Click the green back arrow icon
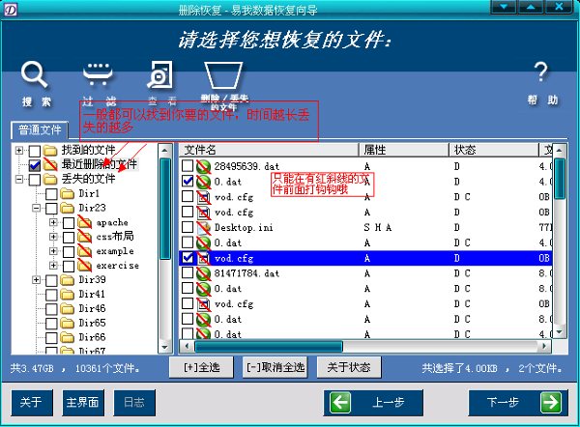The width and height of the screenshot is (580, 427). click(340, 402)
